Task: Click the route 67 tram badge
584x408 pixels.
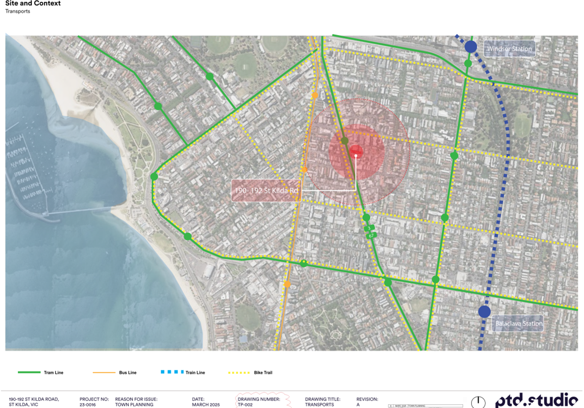Action: (x=371, y=236)
